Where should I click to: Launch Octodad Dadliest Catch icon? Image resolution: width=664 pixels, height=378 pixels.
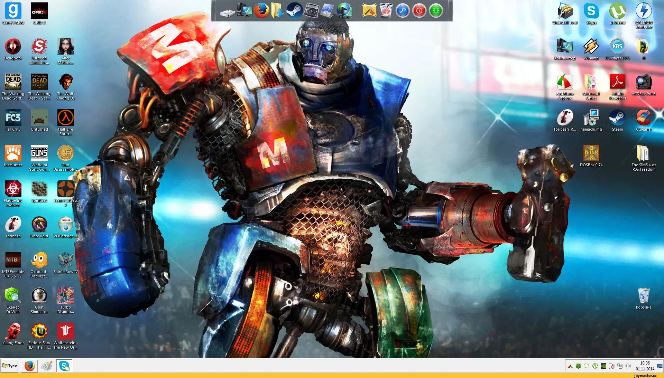pos(39,265)
